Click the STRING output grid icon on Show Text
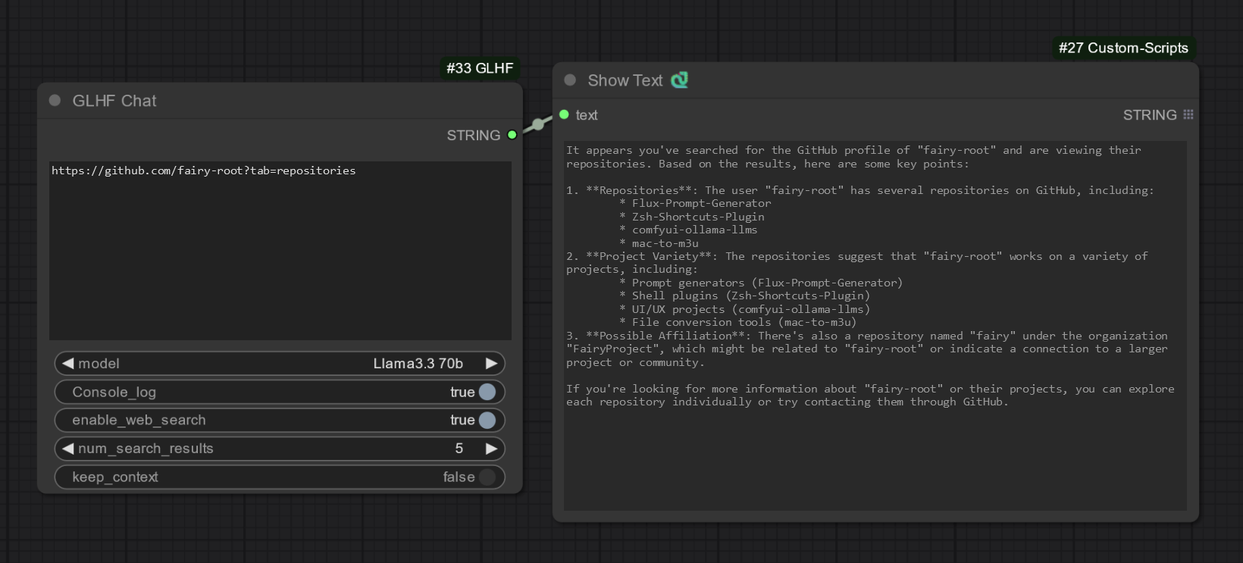Screen dimensions: 1243x563 point(1188,114)
